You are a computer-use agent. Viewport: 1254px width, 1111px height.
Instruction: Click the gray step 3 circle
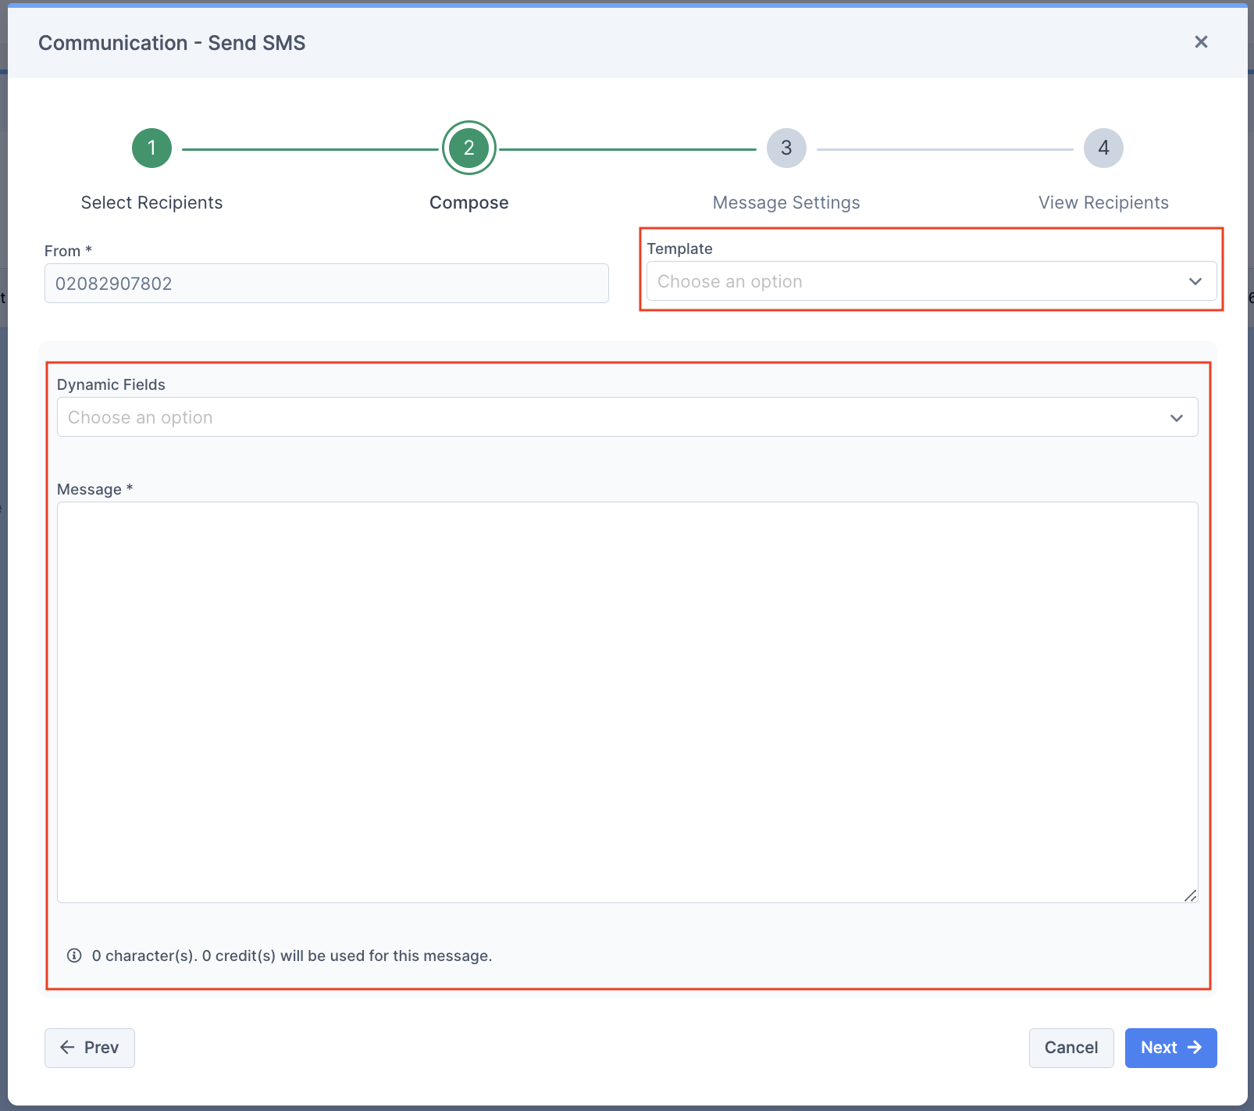(x=786, y=148)
